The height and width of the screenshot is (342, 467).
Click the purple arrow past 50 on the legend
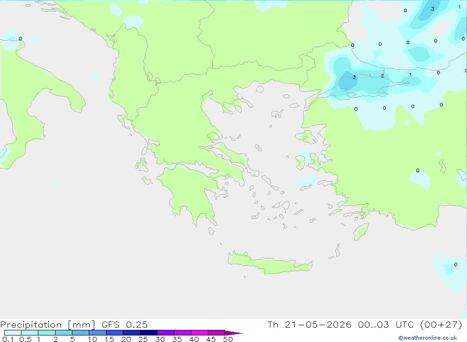(233, 333)
